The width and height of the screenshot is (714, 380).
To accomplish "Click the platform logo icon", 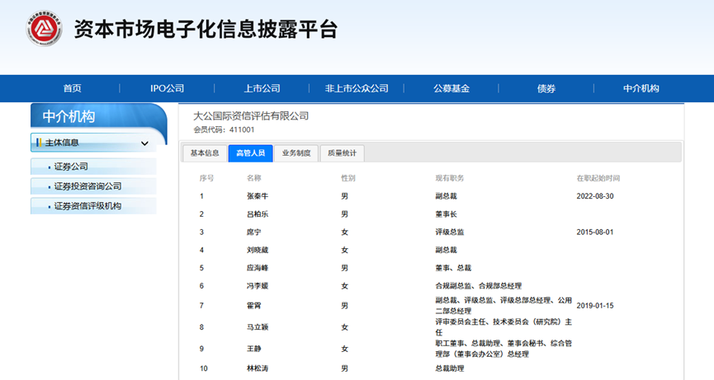I will coord(44,30).
